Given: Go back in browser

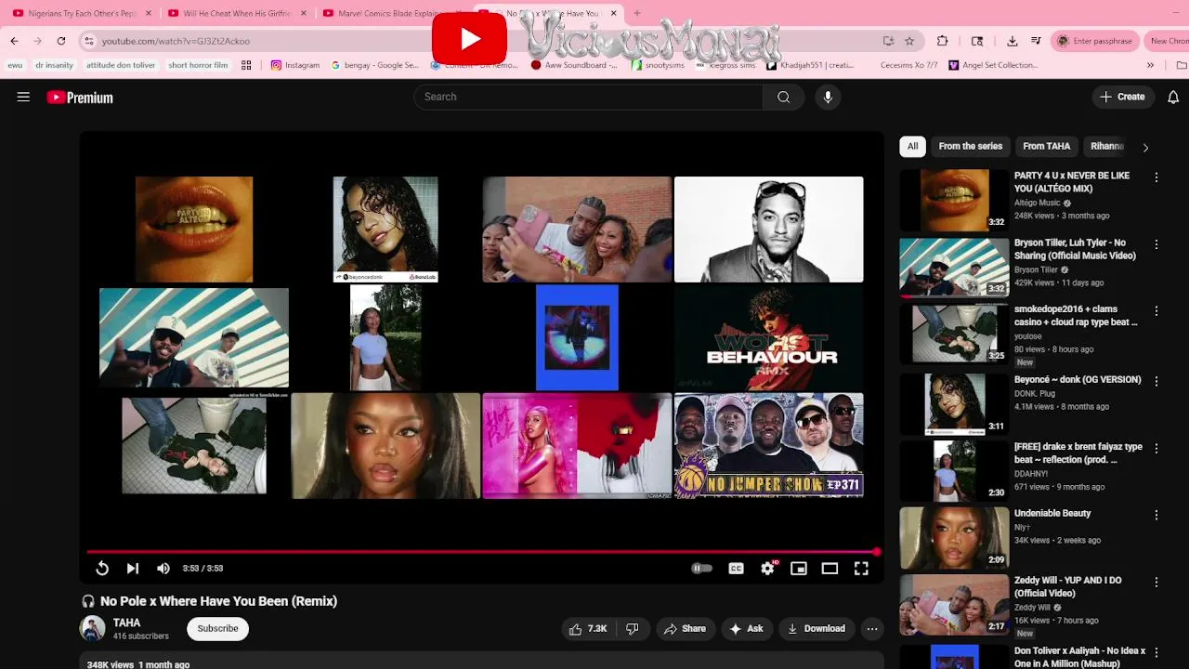Looking at the screenshot, I should [x=14, y=41].
